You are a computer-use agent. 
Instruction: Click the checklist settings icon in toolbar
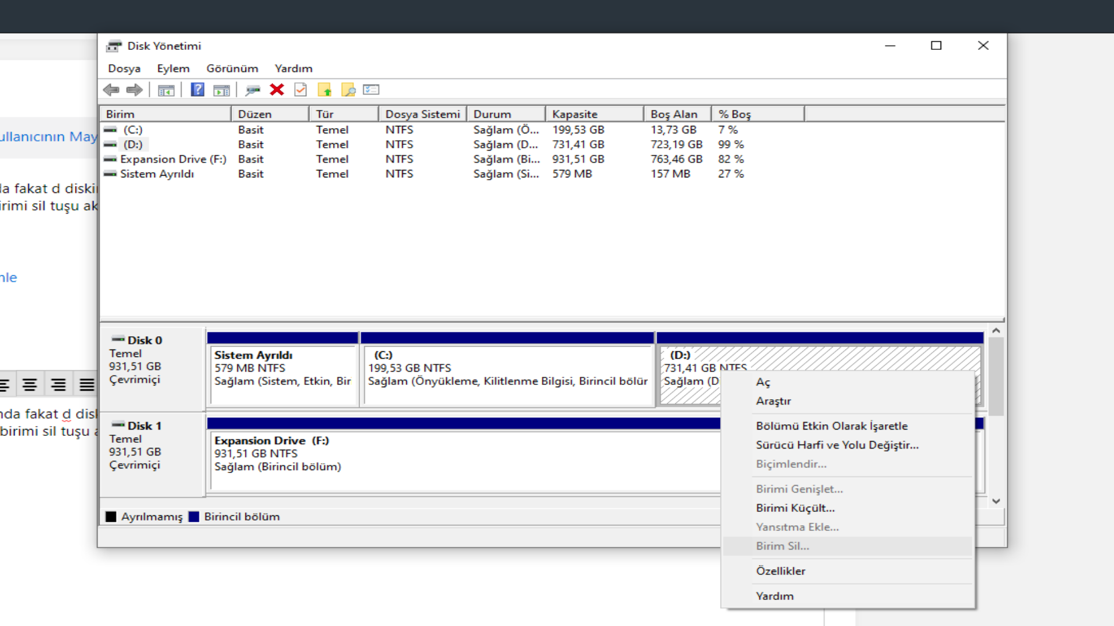371,90
